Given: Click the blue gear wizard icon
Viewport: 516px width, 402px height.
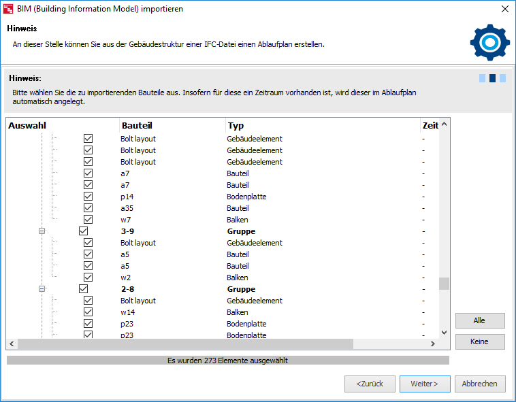Looking at the screenshot, I should pos(489,42).
